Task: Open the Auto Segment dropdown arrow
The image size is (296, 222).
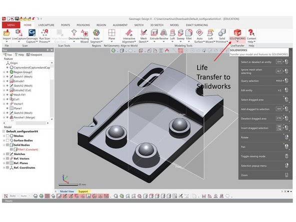Action: point(102,41)
